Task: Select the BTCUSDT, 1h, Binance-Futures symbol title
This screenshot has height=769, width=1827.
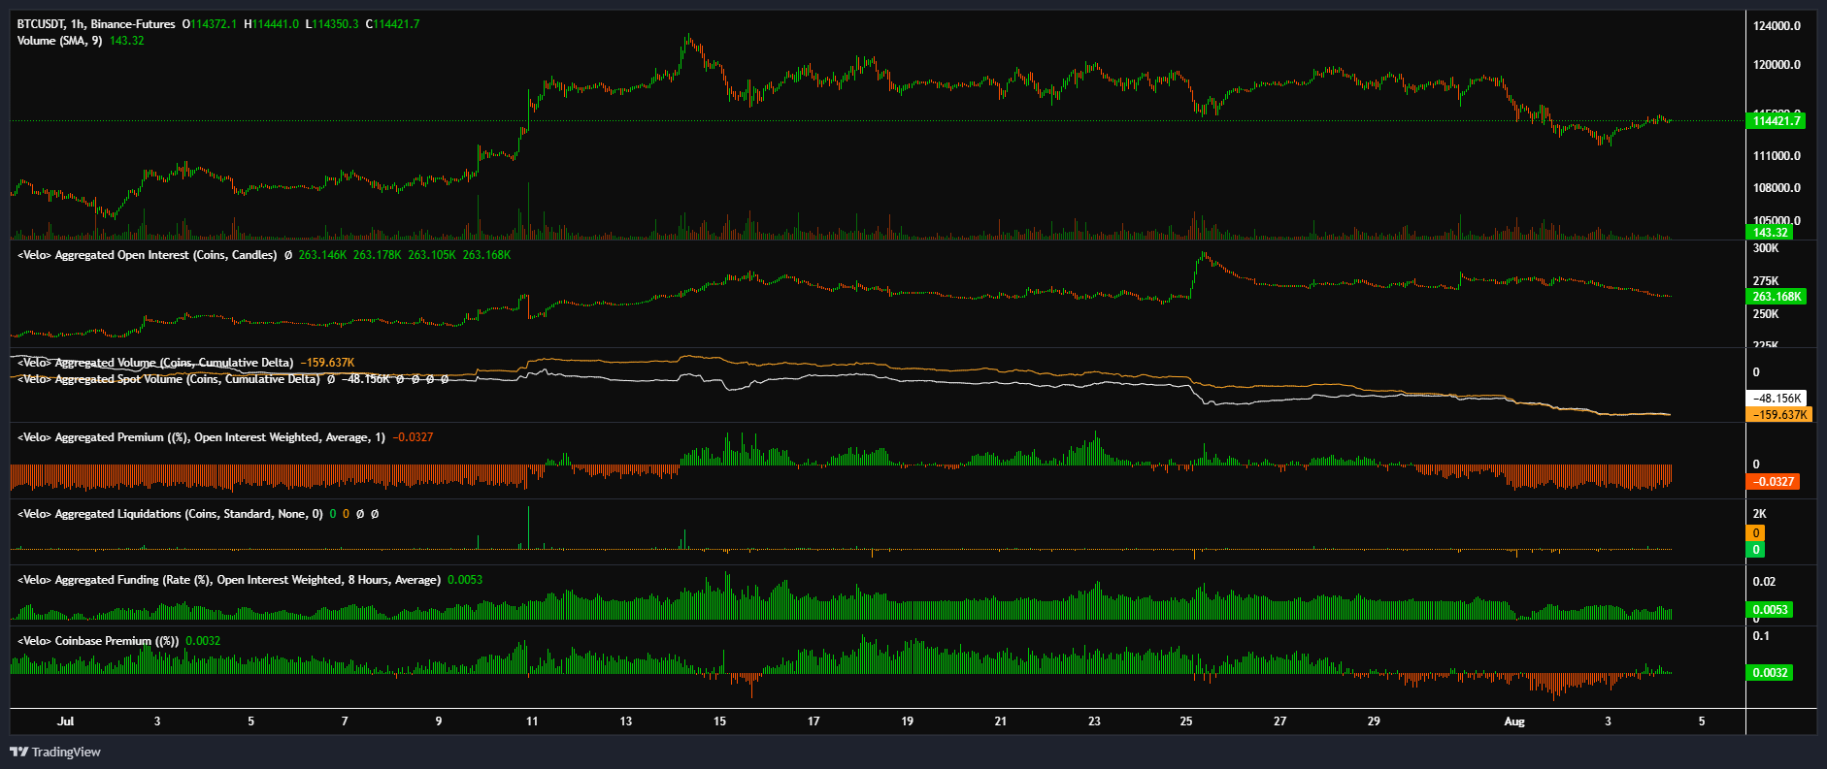Action: pyautogui.click(x=96, y=24)
